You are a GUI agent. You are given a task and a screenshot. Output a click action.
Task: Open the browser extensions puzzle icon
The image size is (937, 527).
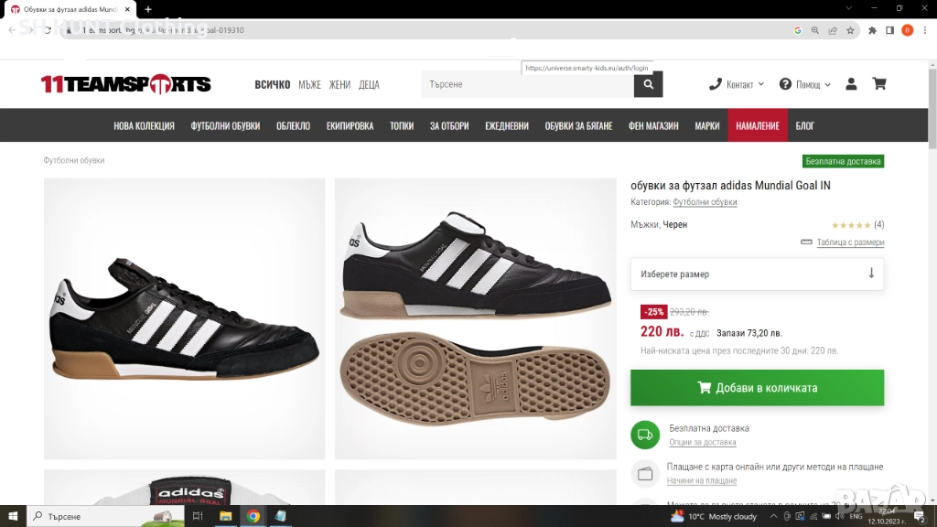tap(873, 30)
